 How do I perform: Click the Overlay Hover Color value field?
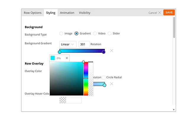coord(74,100)
